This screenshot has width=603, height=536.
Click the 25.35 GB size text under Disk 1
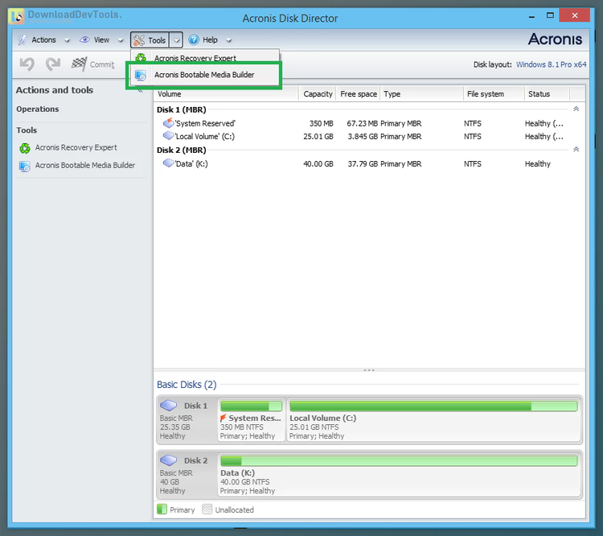(175, 427)
